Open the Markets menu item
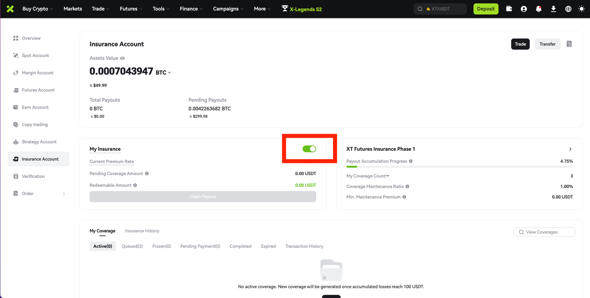590x298 pixels. click(73, 9)
